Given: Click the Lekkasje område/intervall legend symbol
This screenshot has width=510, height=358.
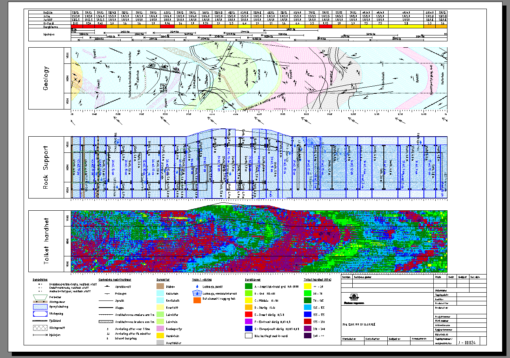Looking at the screenshot, I should (x=197, y=293).
